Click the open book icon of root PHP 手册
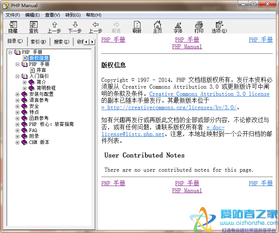 point(17,52)
